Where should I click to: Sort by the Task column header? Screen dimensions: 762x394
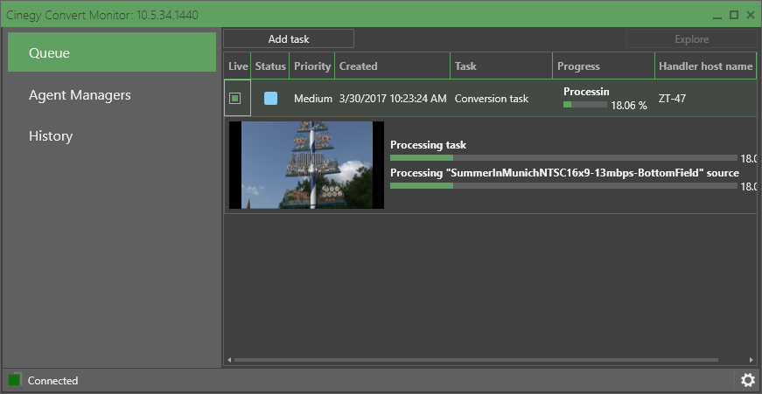[x=501, y=66]
